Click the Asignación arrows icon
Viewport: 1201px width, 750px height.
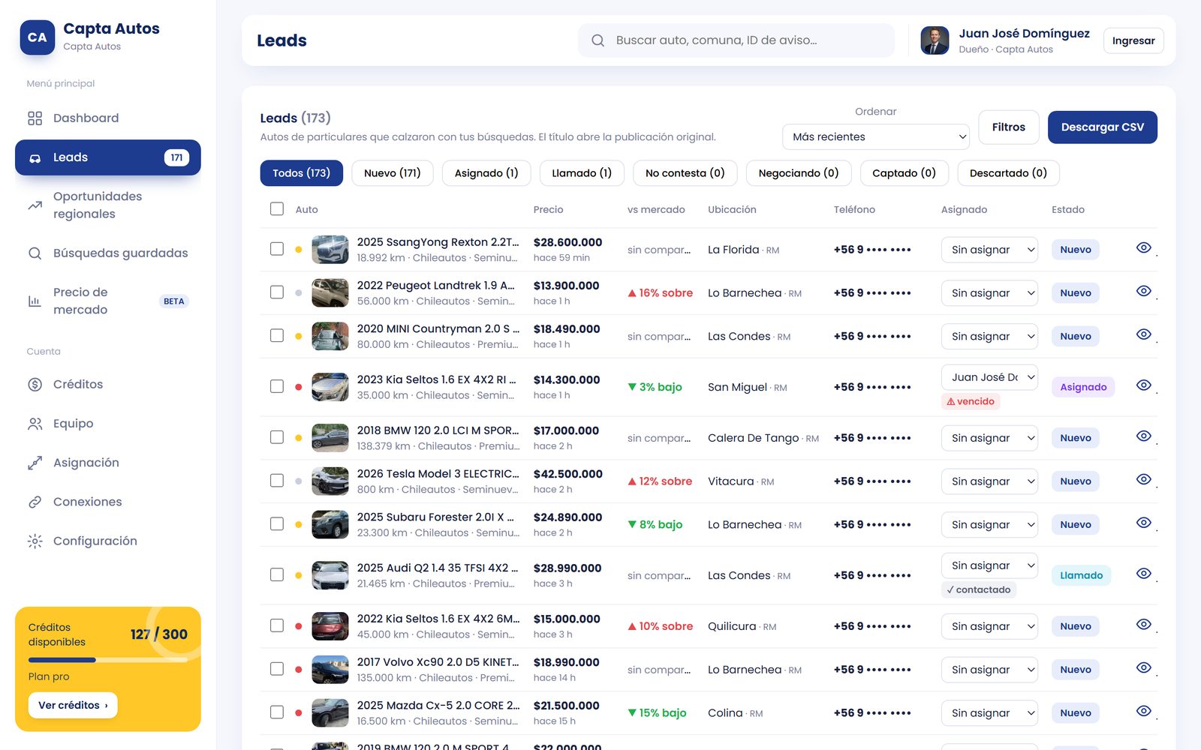click(35, 463)
